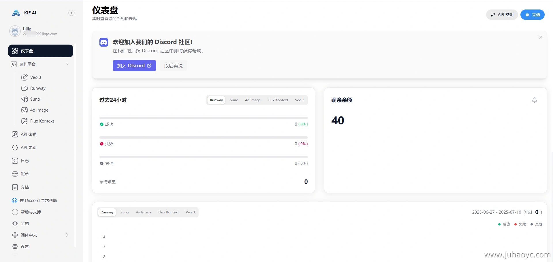The width and height of the screenshot is (553, 262).
Task: Click the API 密钥 key icon in sidebar
Action: point(15,134)
